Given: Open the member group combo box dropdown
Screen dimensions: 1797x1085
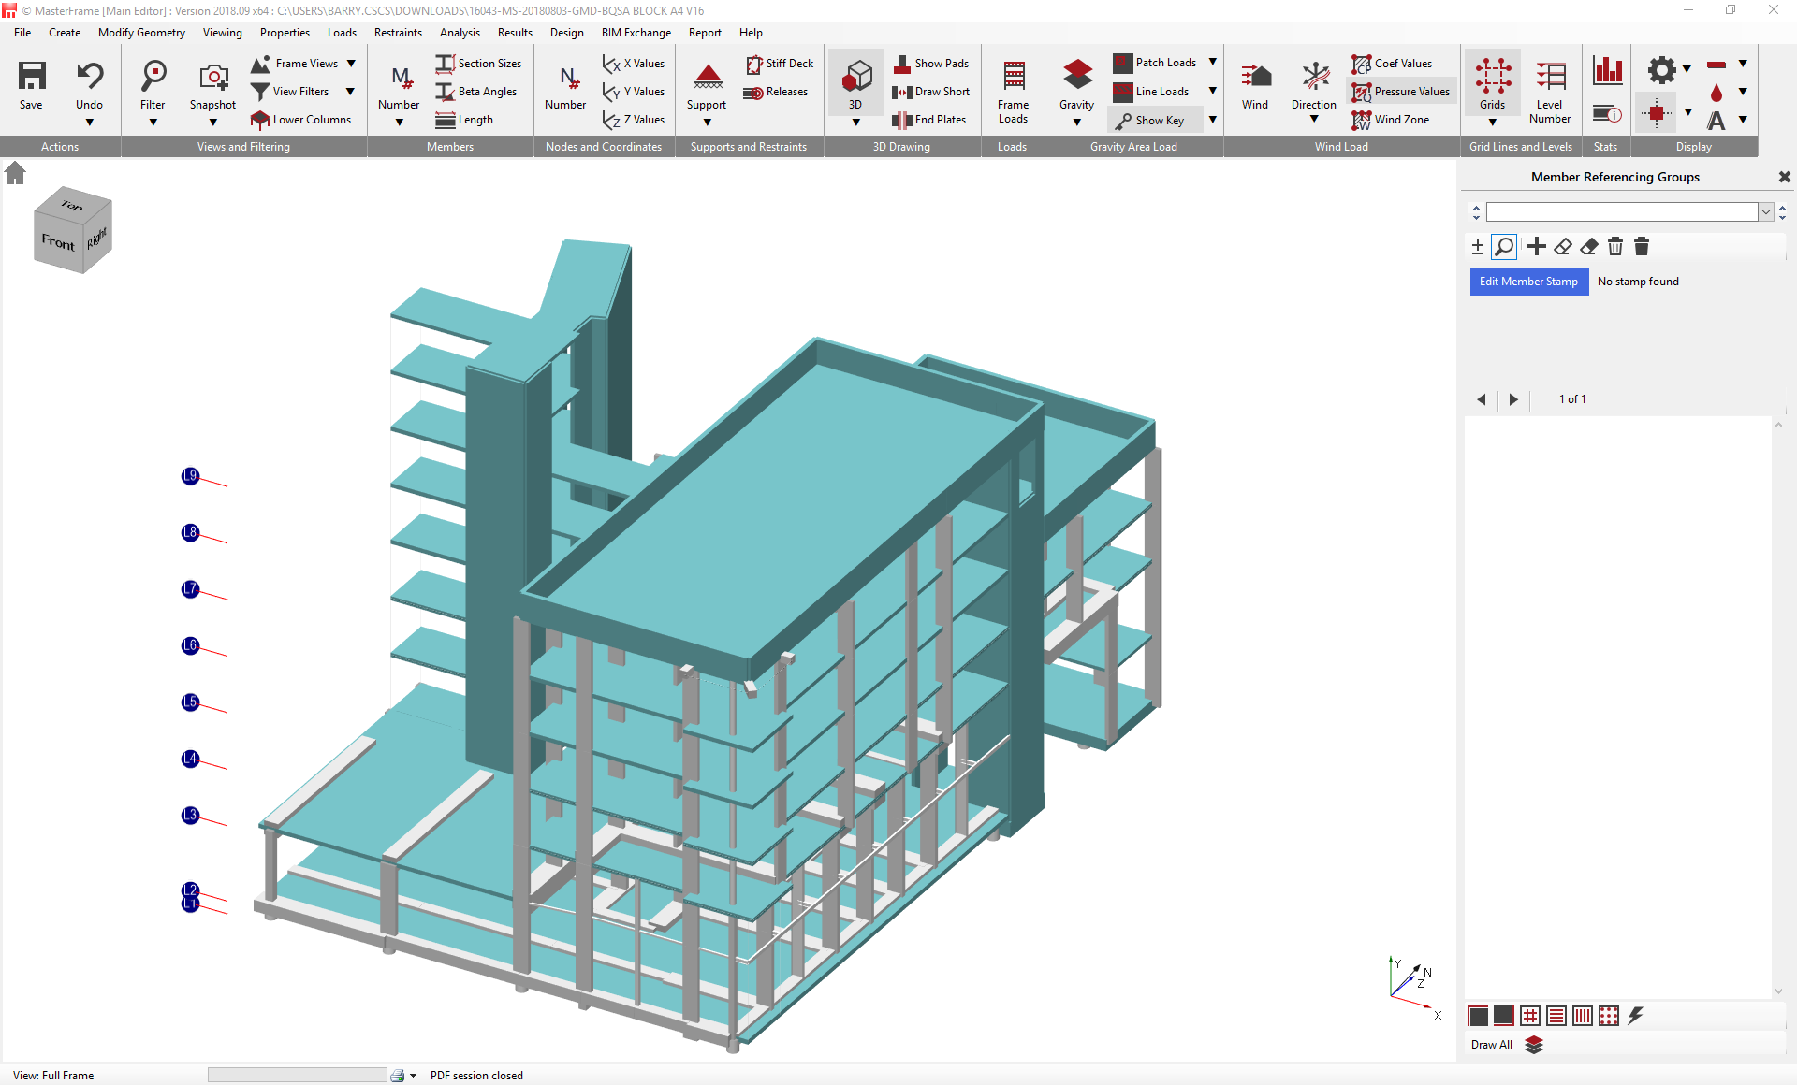Looking at the screenshot, I should tap(1766, 212).
